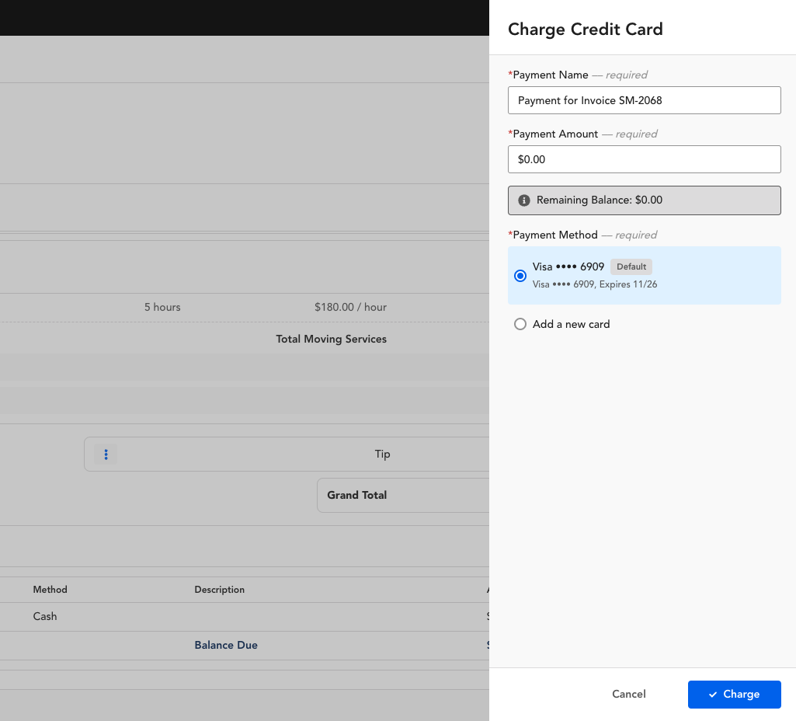Click the info icon beside Remaining Balance
Image resolution: width=796 pixels, height=721 pixels.
coord(524,200)
